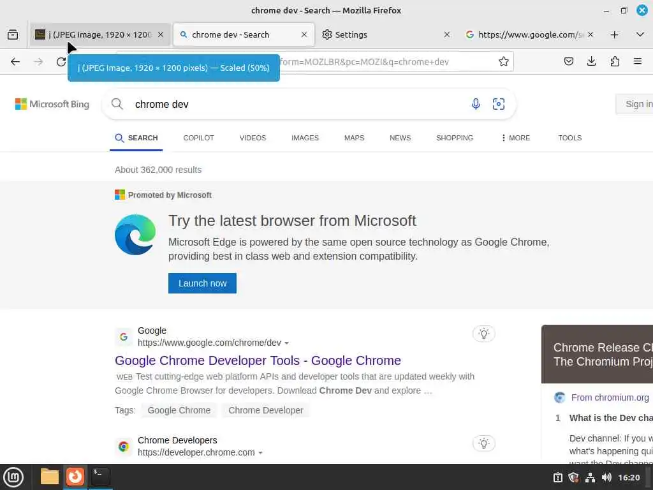653x490 pixels.
Task: Open Files from taskbar
Action: coord(50,477)
